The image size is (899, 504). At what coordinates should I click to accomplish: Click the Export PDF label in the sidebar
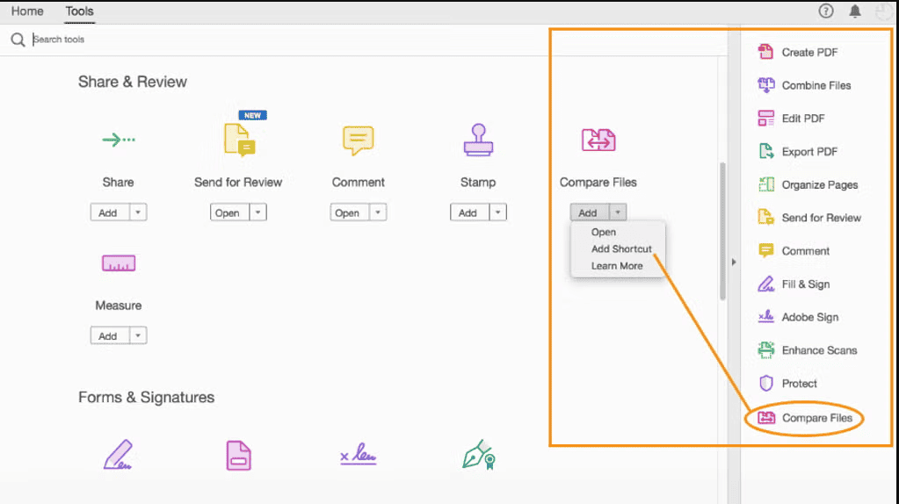(809, 152)
